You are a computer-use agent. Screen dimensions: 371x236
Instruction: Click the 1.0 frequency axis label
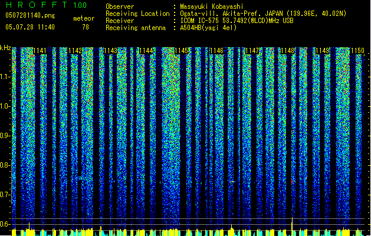click(5, 106)
